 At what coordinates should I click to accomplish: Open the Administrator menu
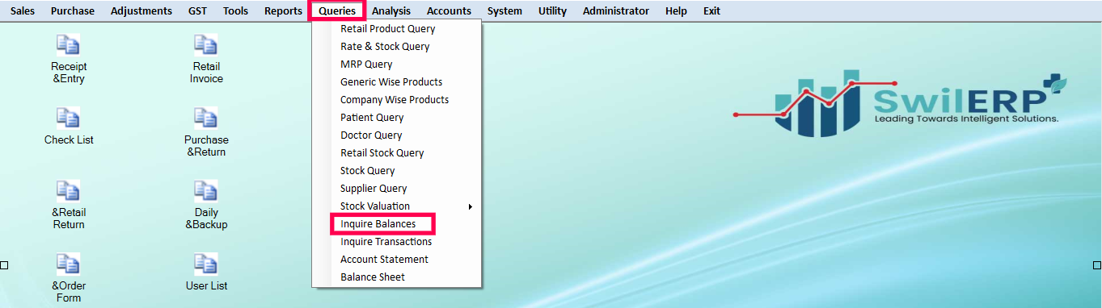click(x=616, y=11)
